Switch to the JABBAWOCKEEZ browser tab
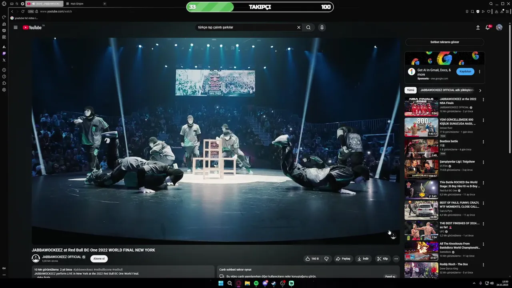 click(44, 4)
